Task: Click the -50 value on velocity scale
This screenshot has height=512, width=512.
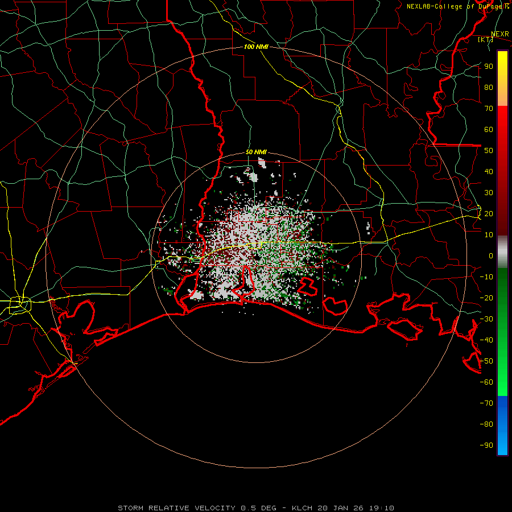Action: tap(486, 361)
